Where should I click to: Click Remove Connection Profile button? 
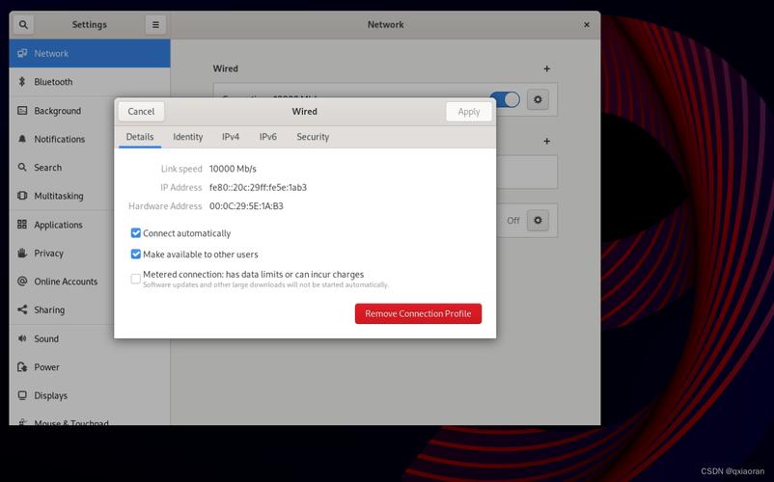[418, 313]
